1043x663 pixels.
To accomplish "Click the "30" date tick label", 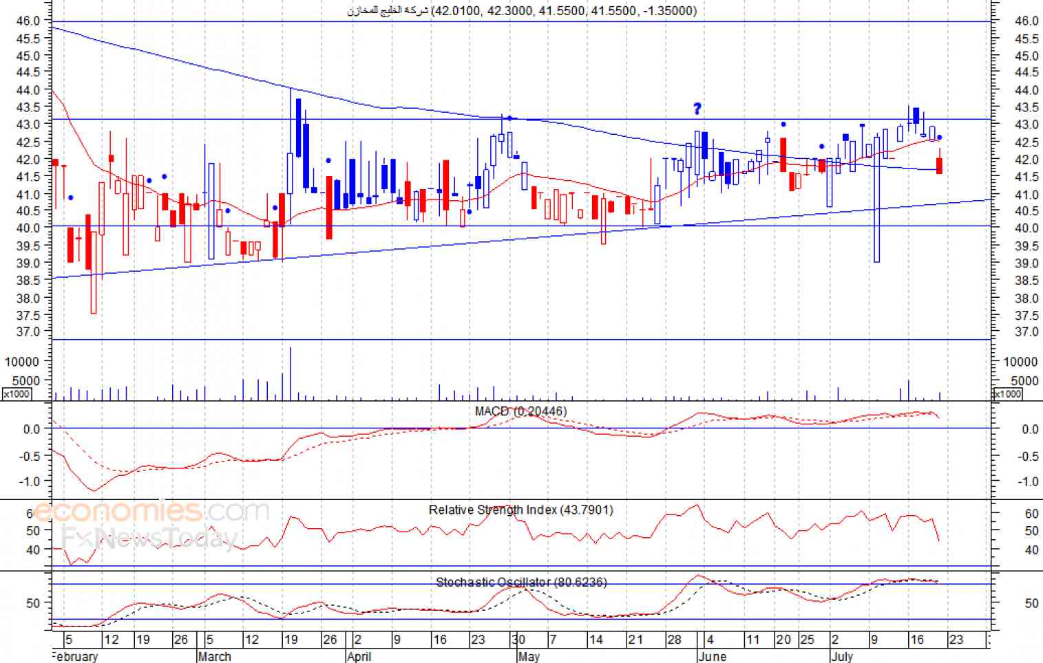I will [x=518, y=640].
